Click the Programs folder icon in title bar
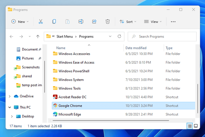This screenshot has height=137, width=205. 10,10
